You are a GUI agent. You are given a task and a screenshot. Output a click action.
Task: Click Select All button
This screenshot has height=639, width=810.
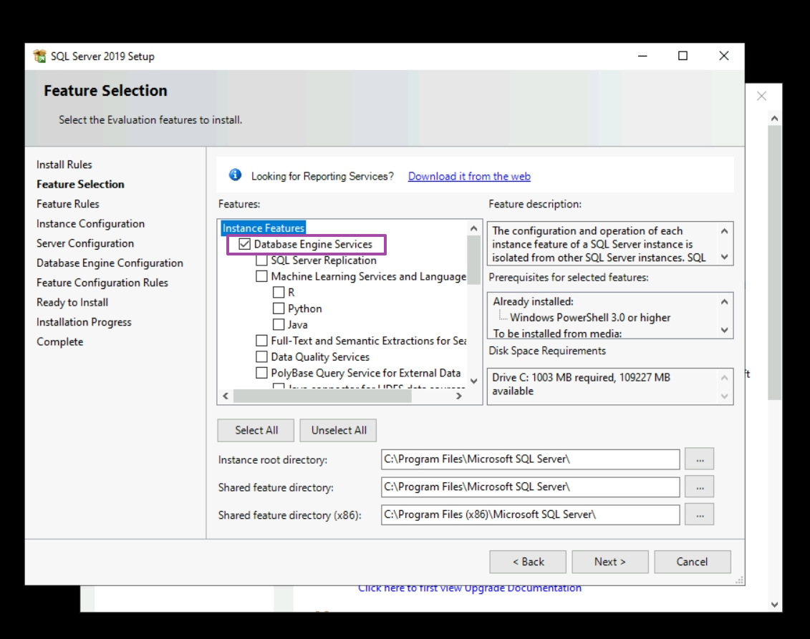click(256, 430)
